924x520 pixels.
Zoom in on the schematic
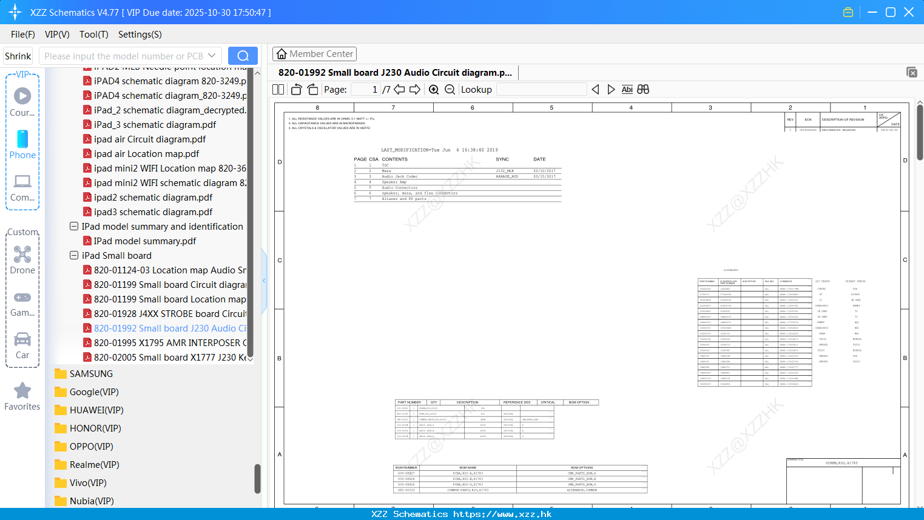[x=434, y=89]
